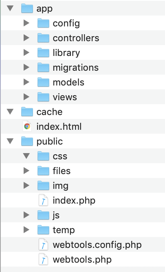Click the webtools.config.php file icon
This screenshot has height=272, width=165.
[x=43, y=244]
